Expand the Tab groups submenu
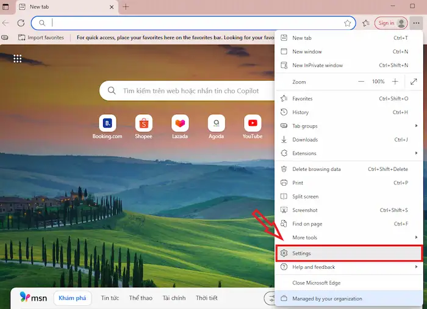427x309 pixels. 349,126
